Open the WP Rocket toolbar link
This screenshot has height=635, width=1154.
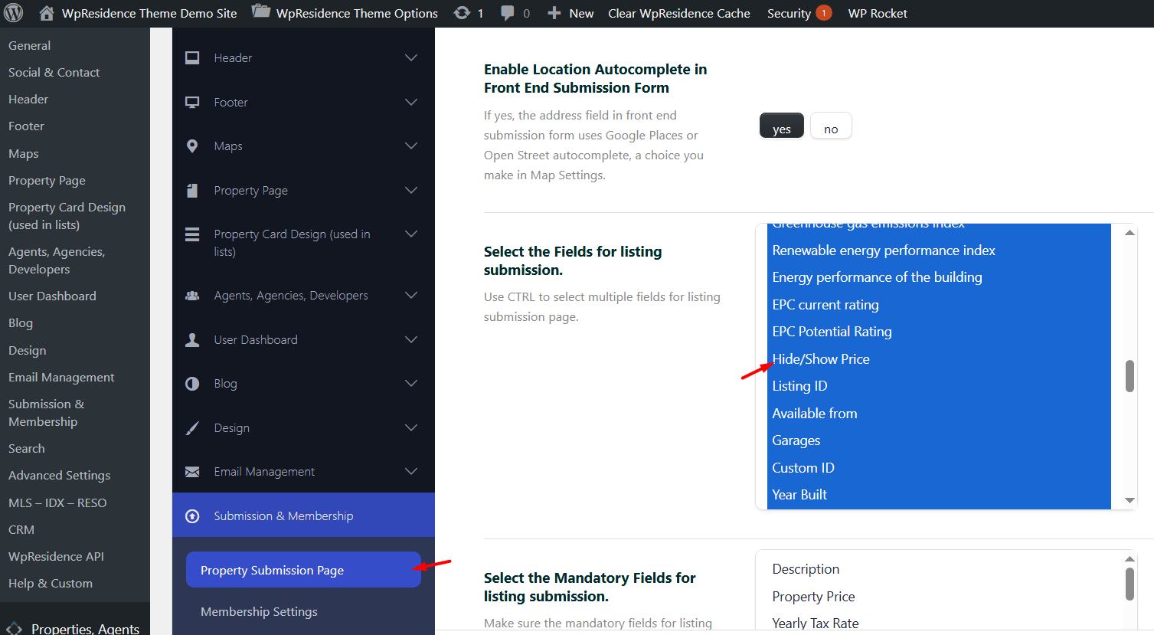877,13
